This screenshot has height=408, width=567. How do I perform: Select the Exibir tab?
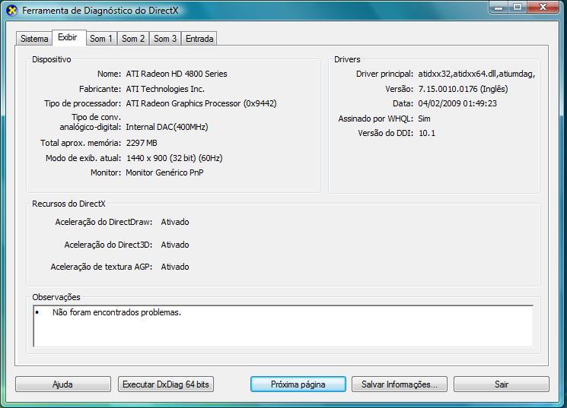coord(68,37)
